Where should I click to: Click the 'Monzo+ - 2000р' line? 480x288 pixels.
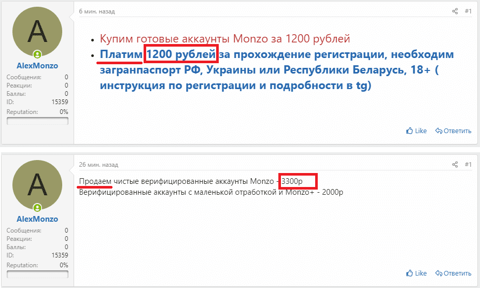211,192
